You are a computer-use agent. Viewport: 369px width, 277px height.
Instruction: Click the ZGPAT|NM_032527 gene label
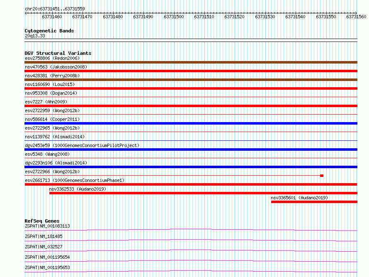tap(44, 247)
